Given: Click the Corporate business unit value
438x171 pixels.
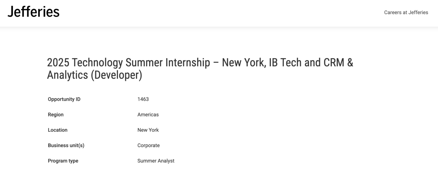Looking at the screenshot, I should pyautogui.click(x=148, y=146).
